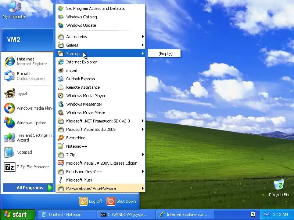Click the mypal raccoon icon in programs list

61,70
